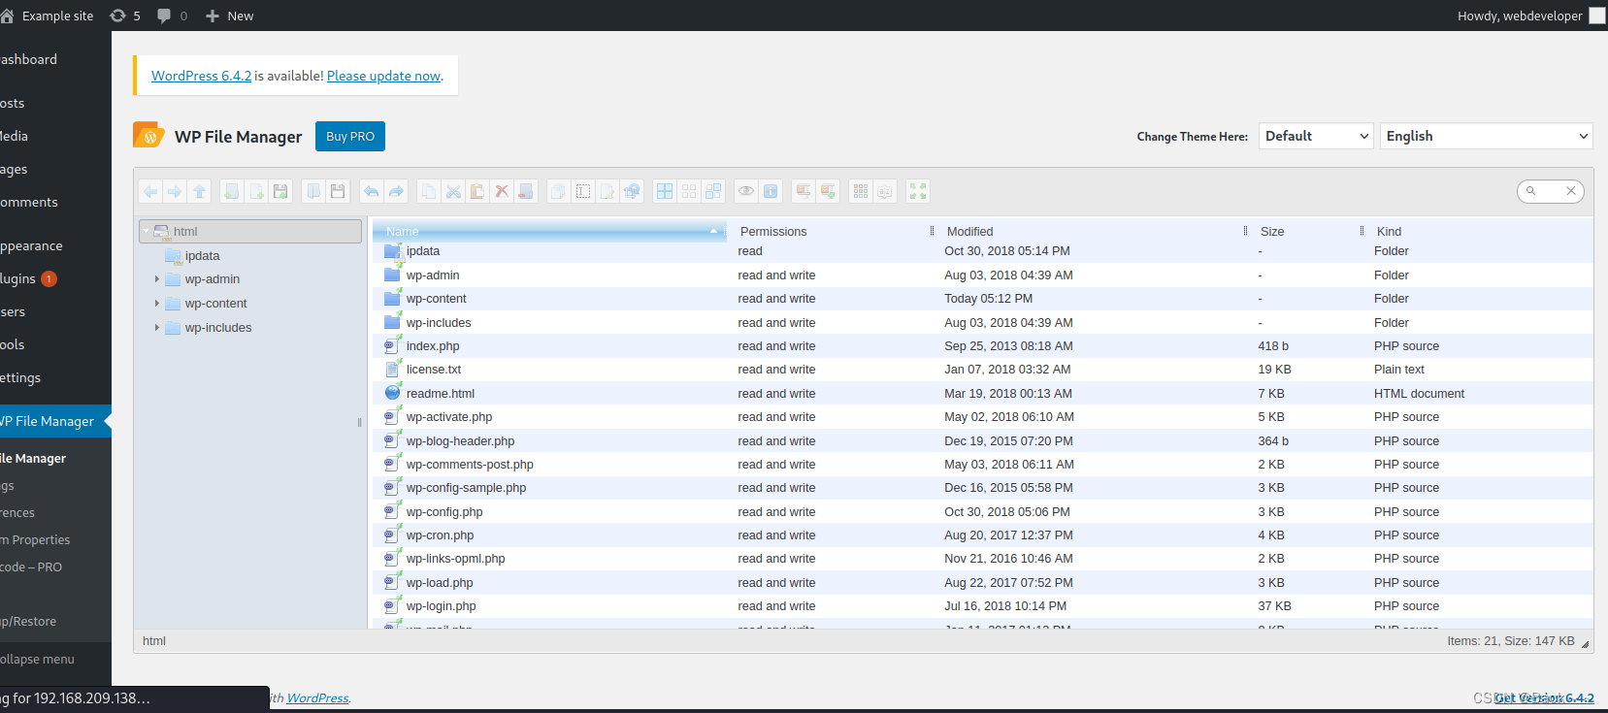1608x713 pixels.
Task: Open the updates counter in admin bar
Action: [125, 16]
